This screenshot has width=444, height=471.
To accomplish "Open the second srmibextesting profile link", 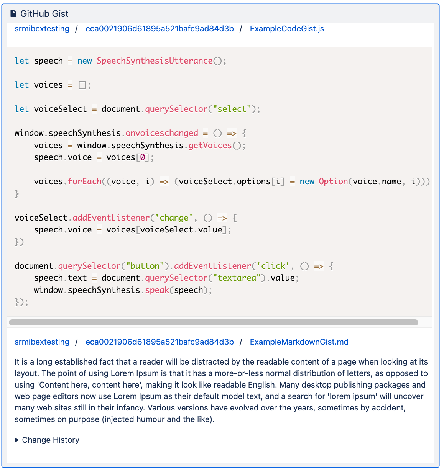I will point(41,342).
